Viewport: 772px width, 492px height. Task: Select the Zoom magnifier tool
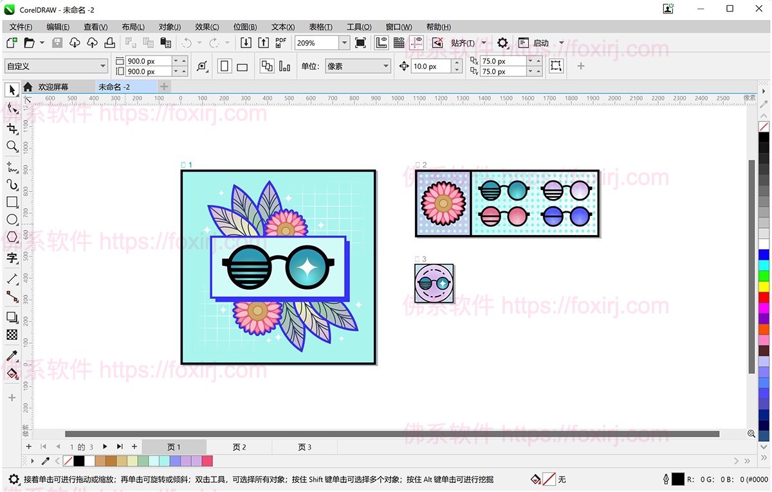pos(12,146)
